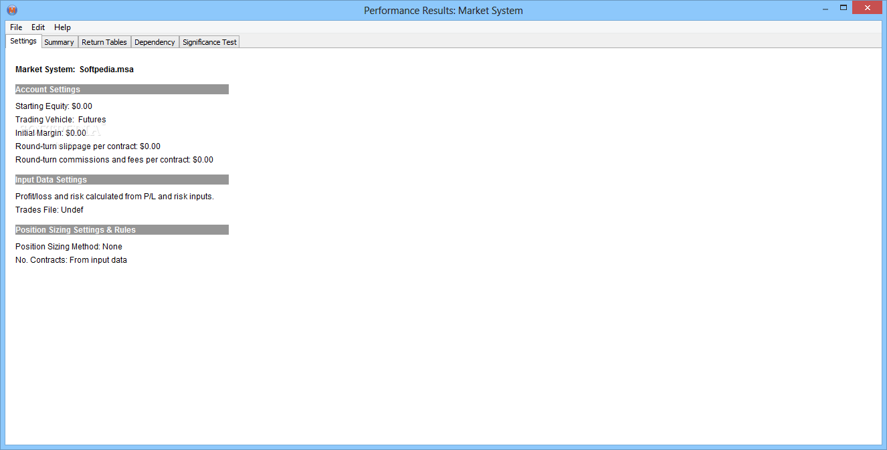This screenshot has height=450, width=887.
Task: Click the Market System: Softpedia.msa heading
Action: coord(74,70)
